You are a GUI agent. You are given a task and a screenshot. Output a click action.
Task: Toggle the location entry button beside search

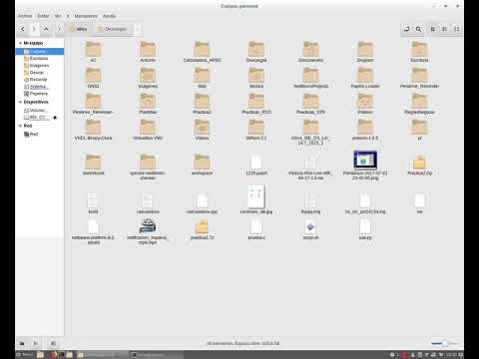pos(406,29)
